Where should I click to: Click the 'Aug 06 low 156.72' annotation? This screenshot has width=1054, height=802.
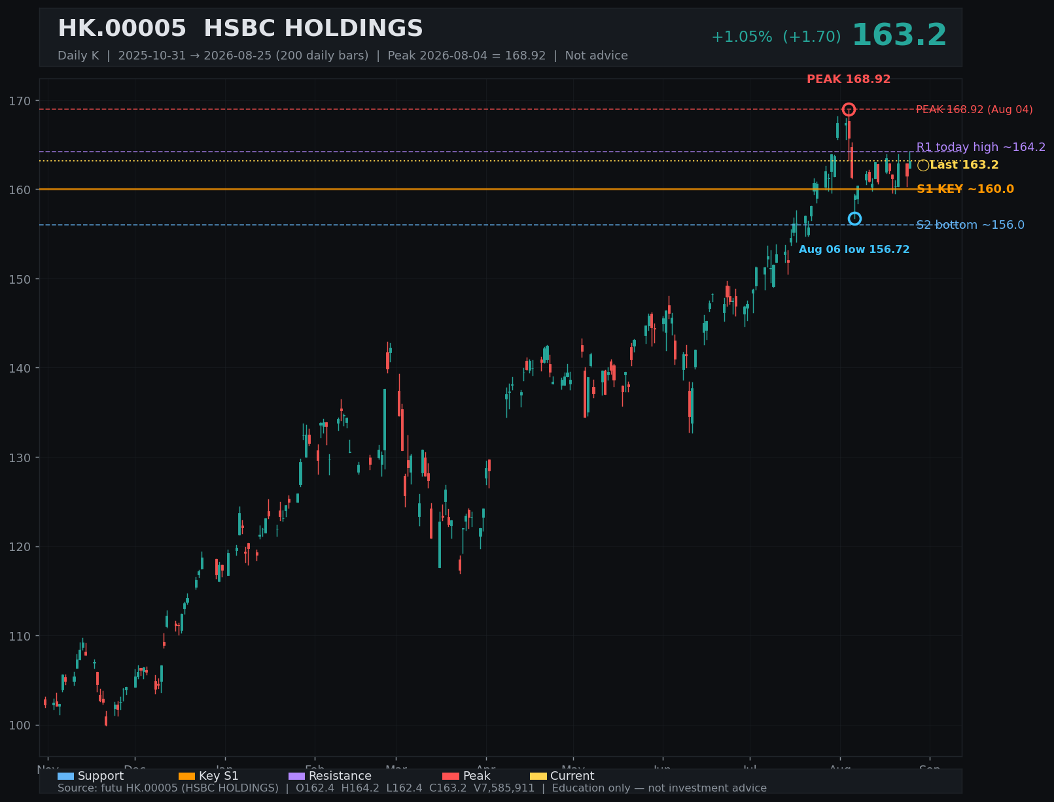tap(854, 250)
